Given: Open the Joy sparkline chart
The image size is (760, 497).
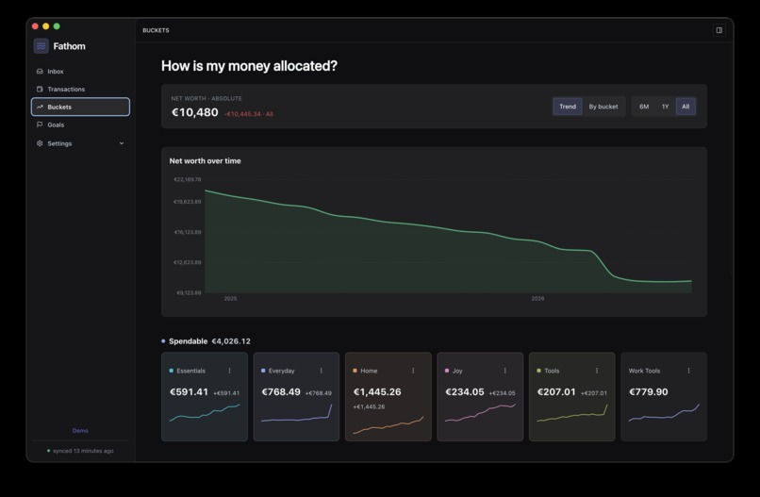Looking at the screenshot, I should [480, 413].
